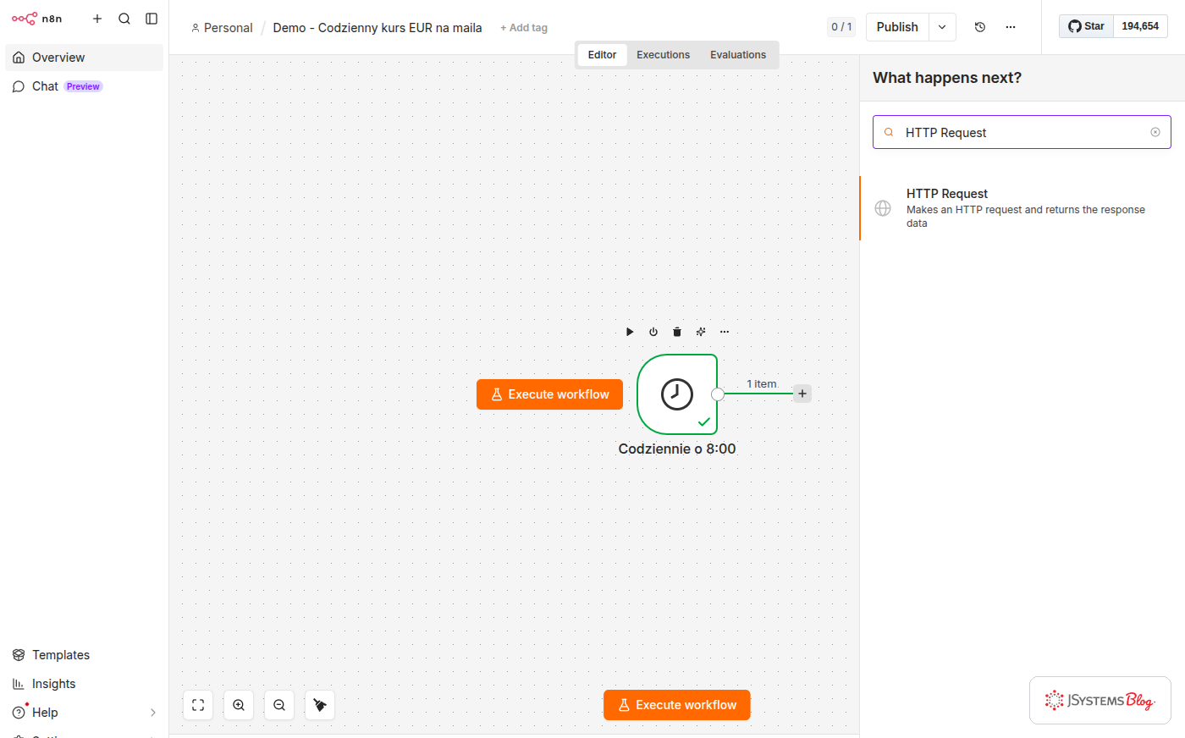Click the bottom Execute workflow button
Screen dimensions: 1185x738
677,705
